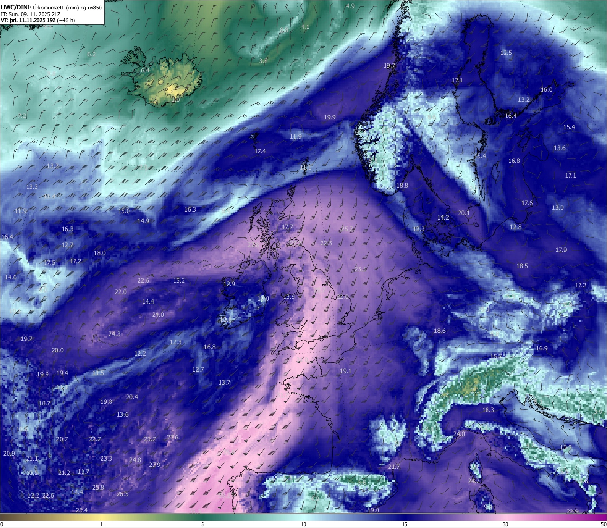Click the 18.6 value over Germany
607x528 pixels.
click(440, 331)
